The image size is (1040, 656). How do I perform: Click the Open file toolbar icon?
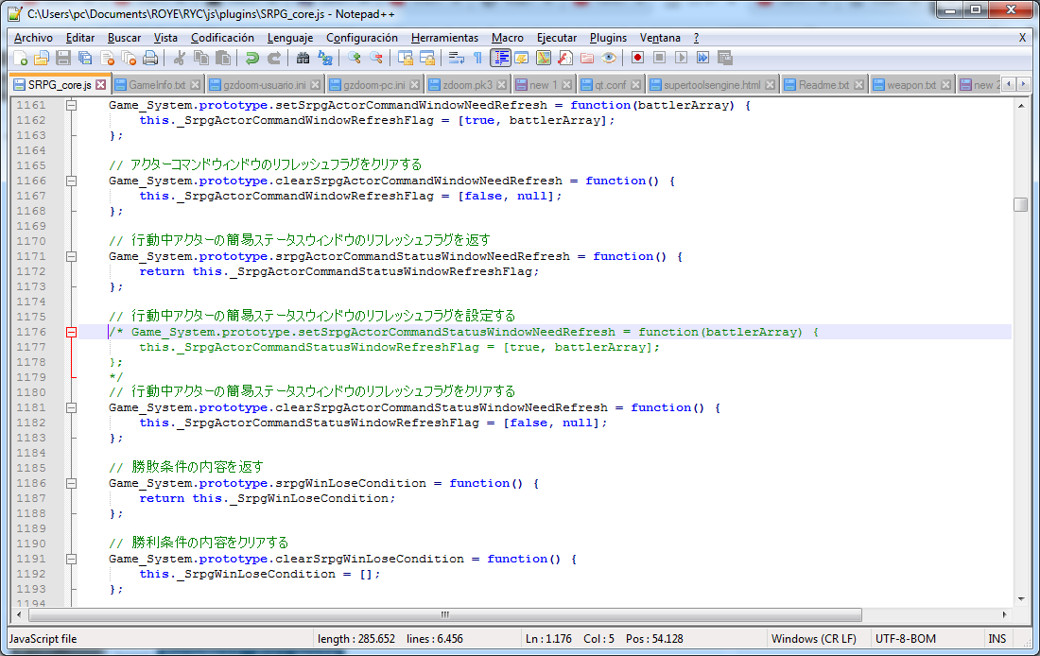point(41,59)
